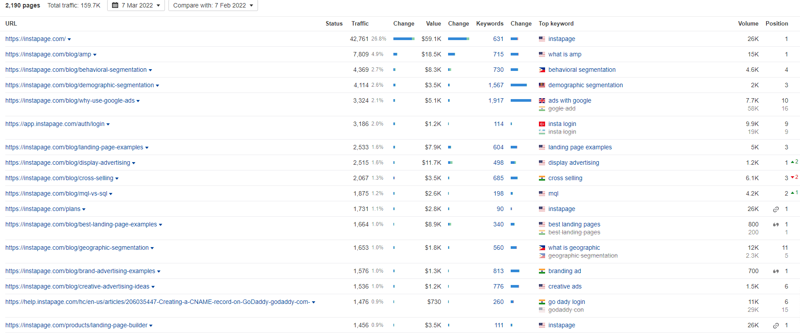This screenshot has width=800, height=333.
Task: Open the help.instapage.com CNAME GoDaddy article link
Action: (x=157, y=302)
